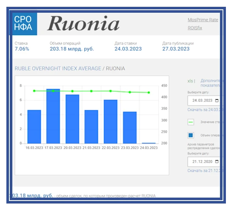Image resolution: width=234 pixels, height=212 pixels.
Task: Click the 21.12.2020 date input field
Action: (204, 162)
